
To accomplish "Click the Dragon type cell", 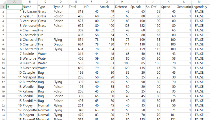I will 60,44.
